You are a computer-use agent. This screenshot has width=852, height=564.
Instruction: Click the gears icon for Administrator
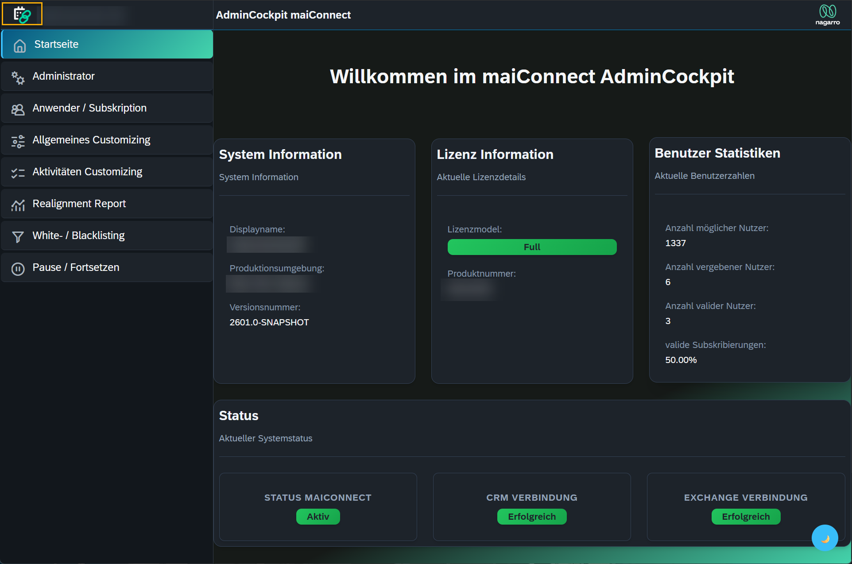[x=18, y=78]
